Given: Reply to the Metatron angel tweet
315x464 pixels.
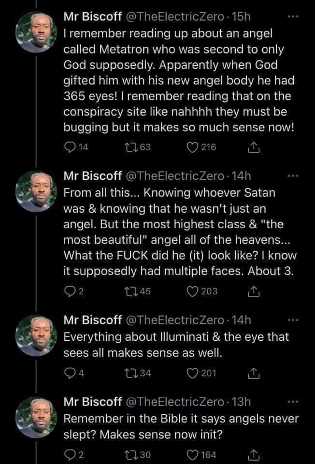Looking at the screenshot, I should point(69,148).
